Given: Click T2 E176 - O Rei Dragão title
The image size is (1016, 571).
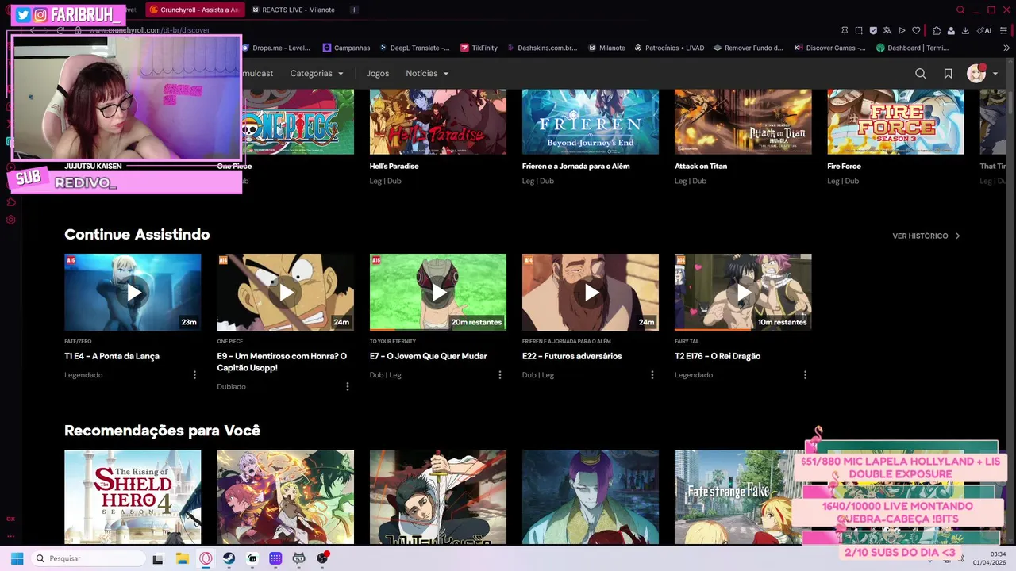Looking at the screenshot, I should (718, 356).
